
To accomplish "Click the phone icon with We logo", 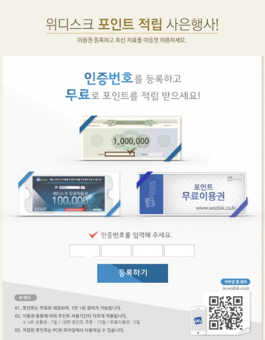I will click(x=198, y=321).
